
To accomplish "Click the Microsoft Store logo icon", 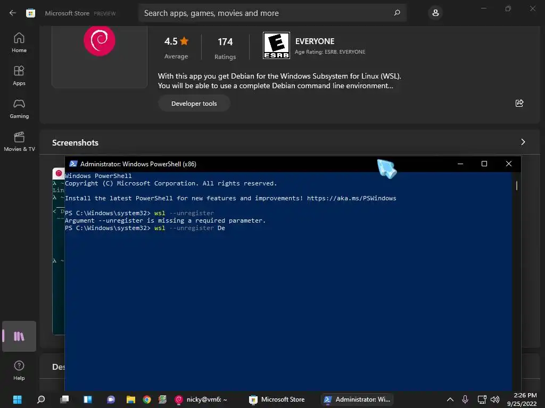I will point(30,13).
